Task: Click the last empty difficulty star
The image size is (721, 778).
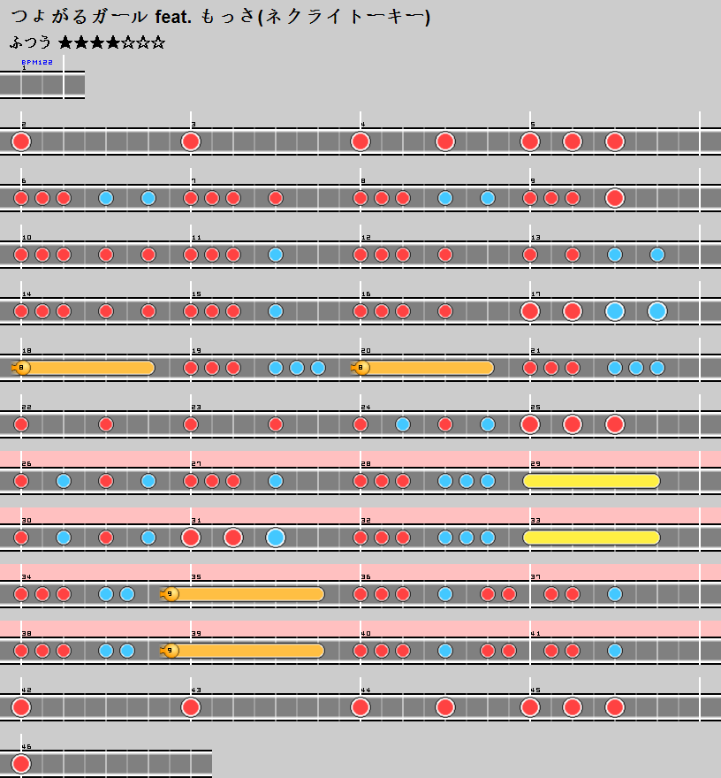Action: tap(158, 42)
